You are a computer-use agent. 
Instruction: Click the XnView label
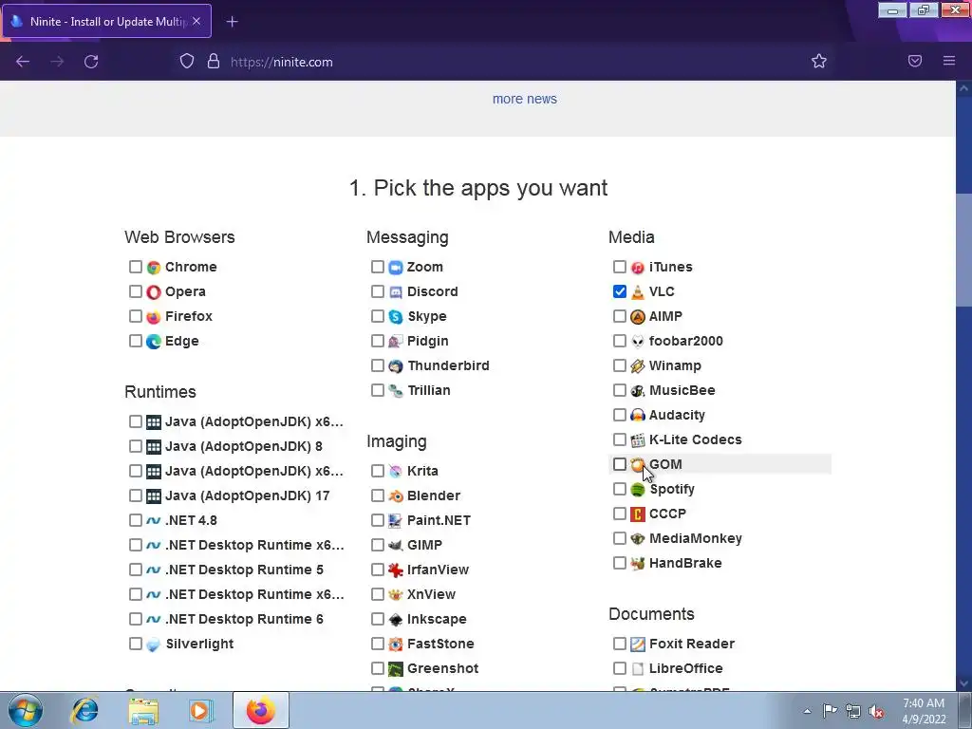pyautogui.click(x=431, y=594)
